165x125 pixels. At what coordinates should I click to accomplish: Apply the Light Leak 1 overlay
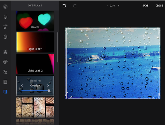point(35,42)
